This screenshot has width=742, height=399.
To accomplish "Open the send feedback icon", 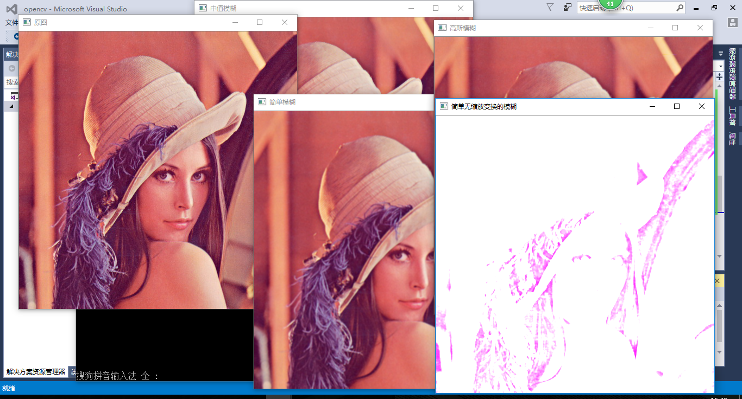I will [568, 8].
